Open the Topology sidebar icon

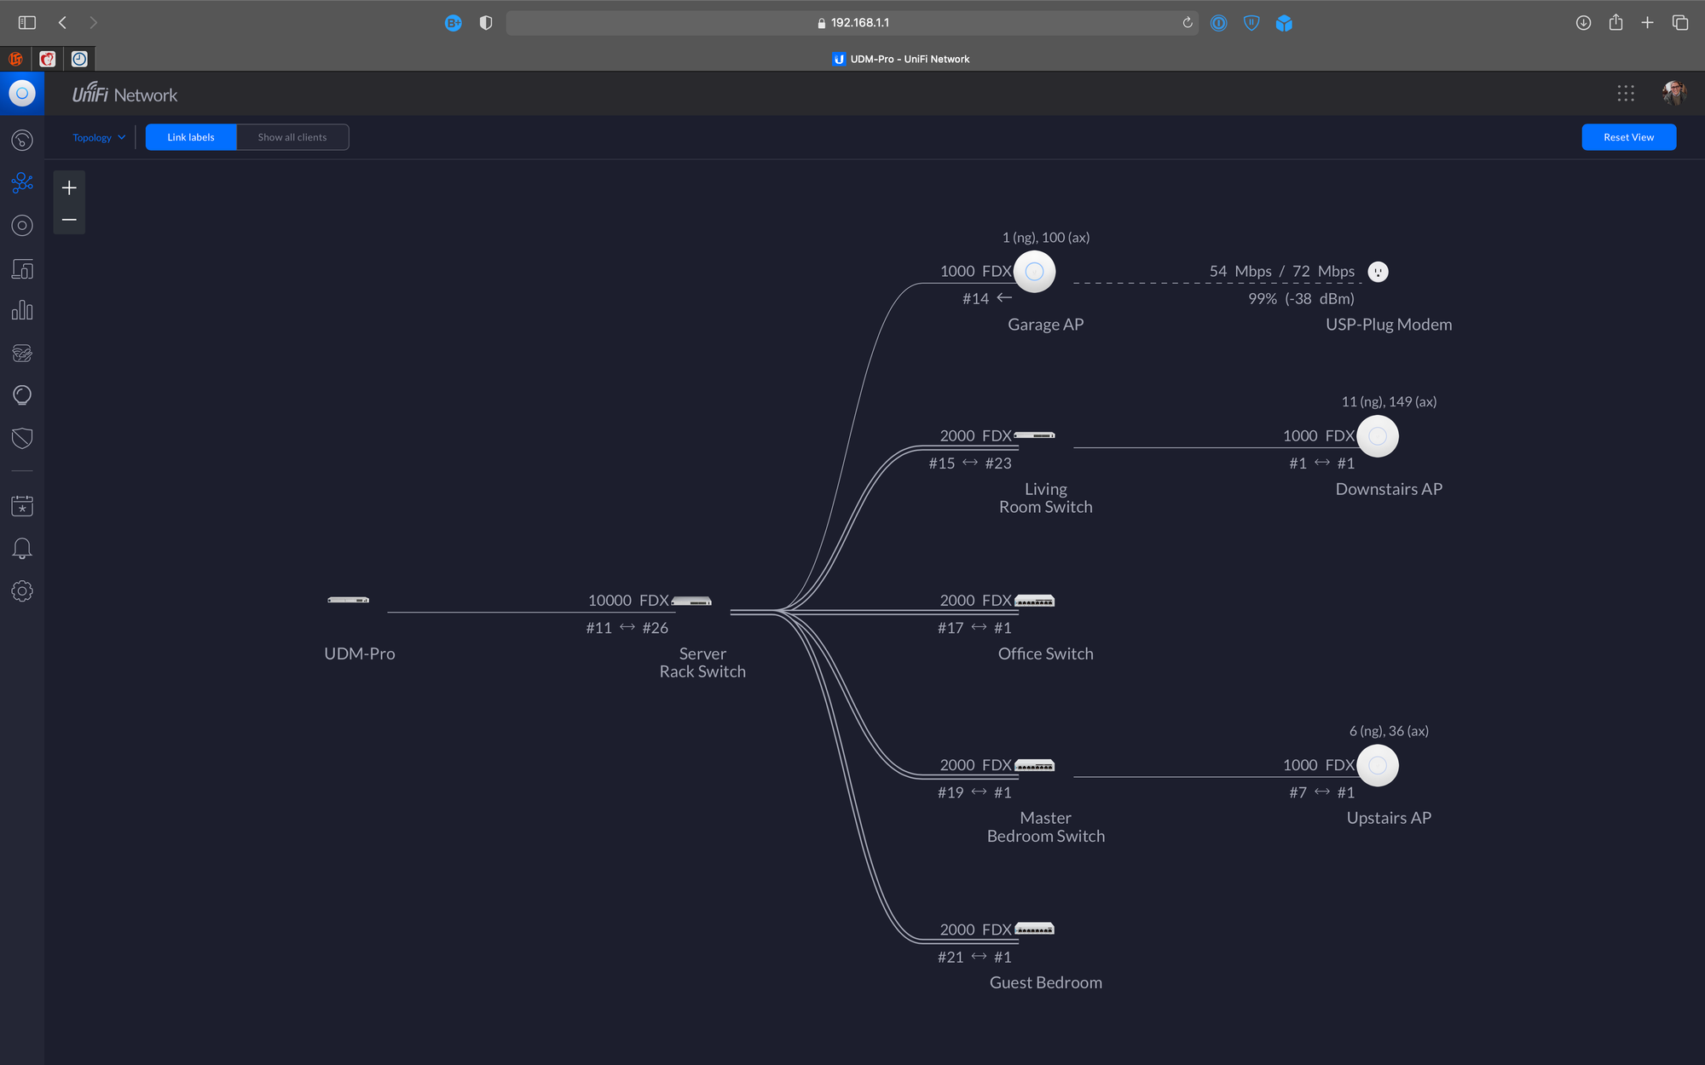click(22, 182)
